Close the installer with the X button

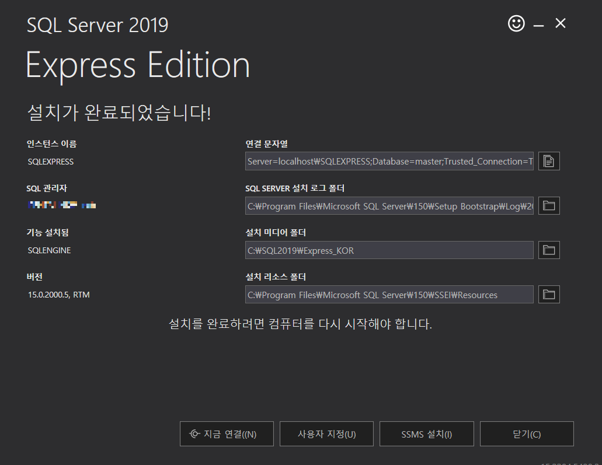tap(561, 23)
